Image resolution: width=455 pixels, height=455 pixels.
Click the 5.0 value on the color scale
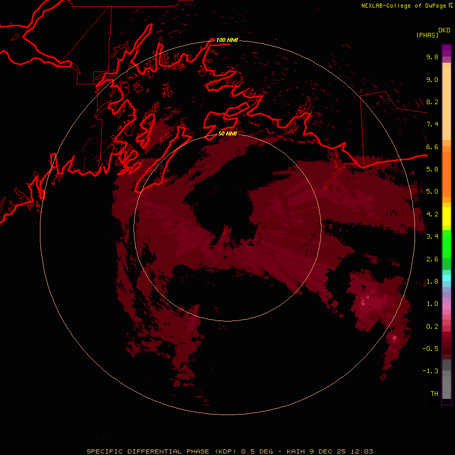[432, 192]
